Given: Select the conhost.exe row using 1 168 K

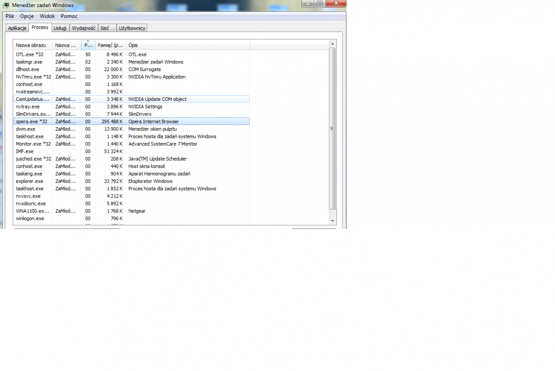Looking at the screenshot, I should point(131,84).
